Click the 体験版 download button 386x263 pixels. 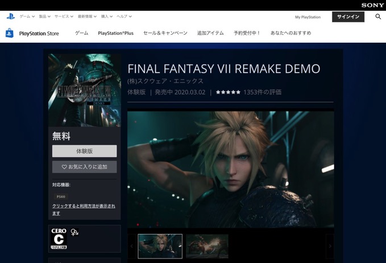[x=85, y=151]
